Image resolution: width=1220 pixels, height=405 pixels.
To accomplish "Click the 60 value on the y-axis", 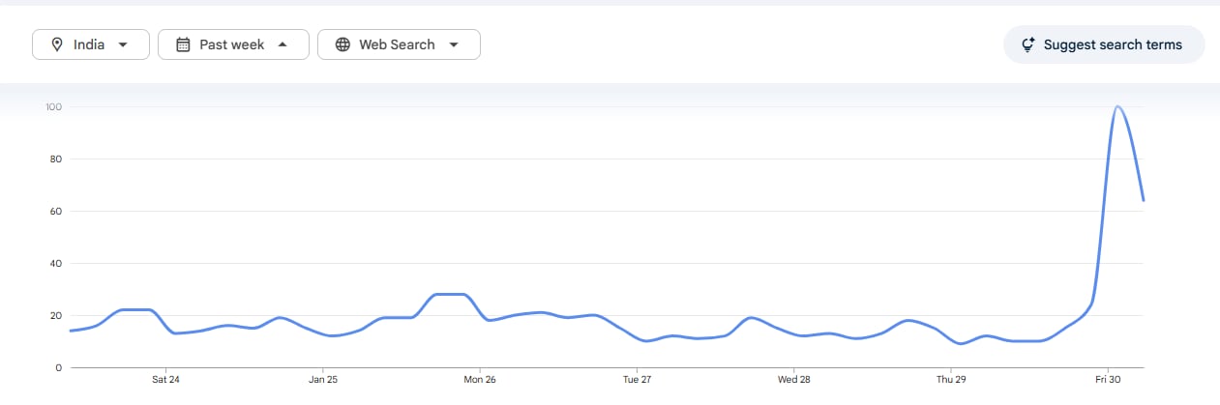I will 55,211.
